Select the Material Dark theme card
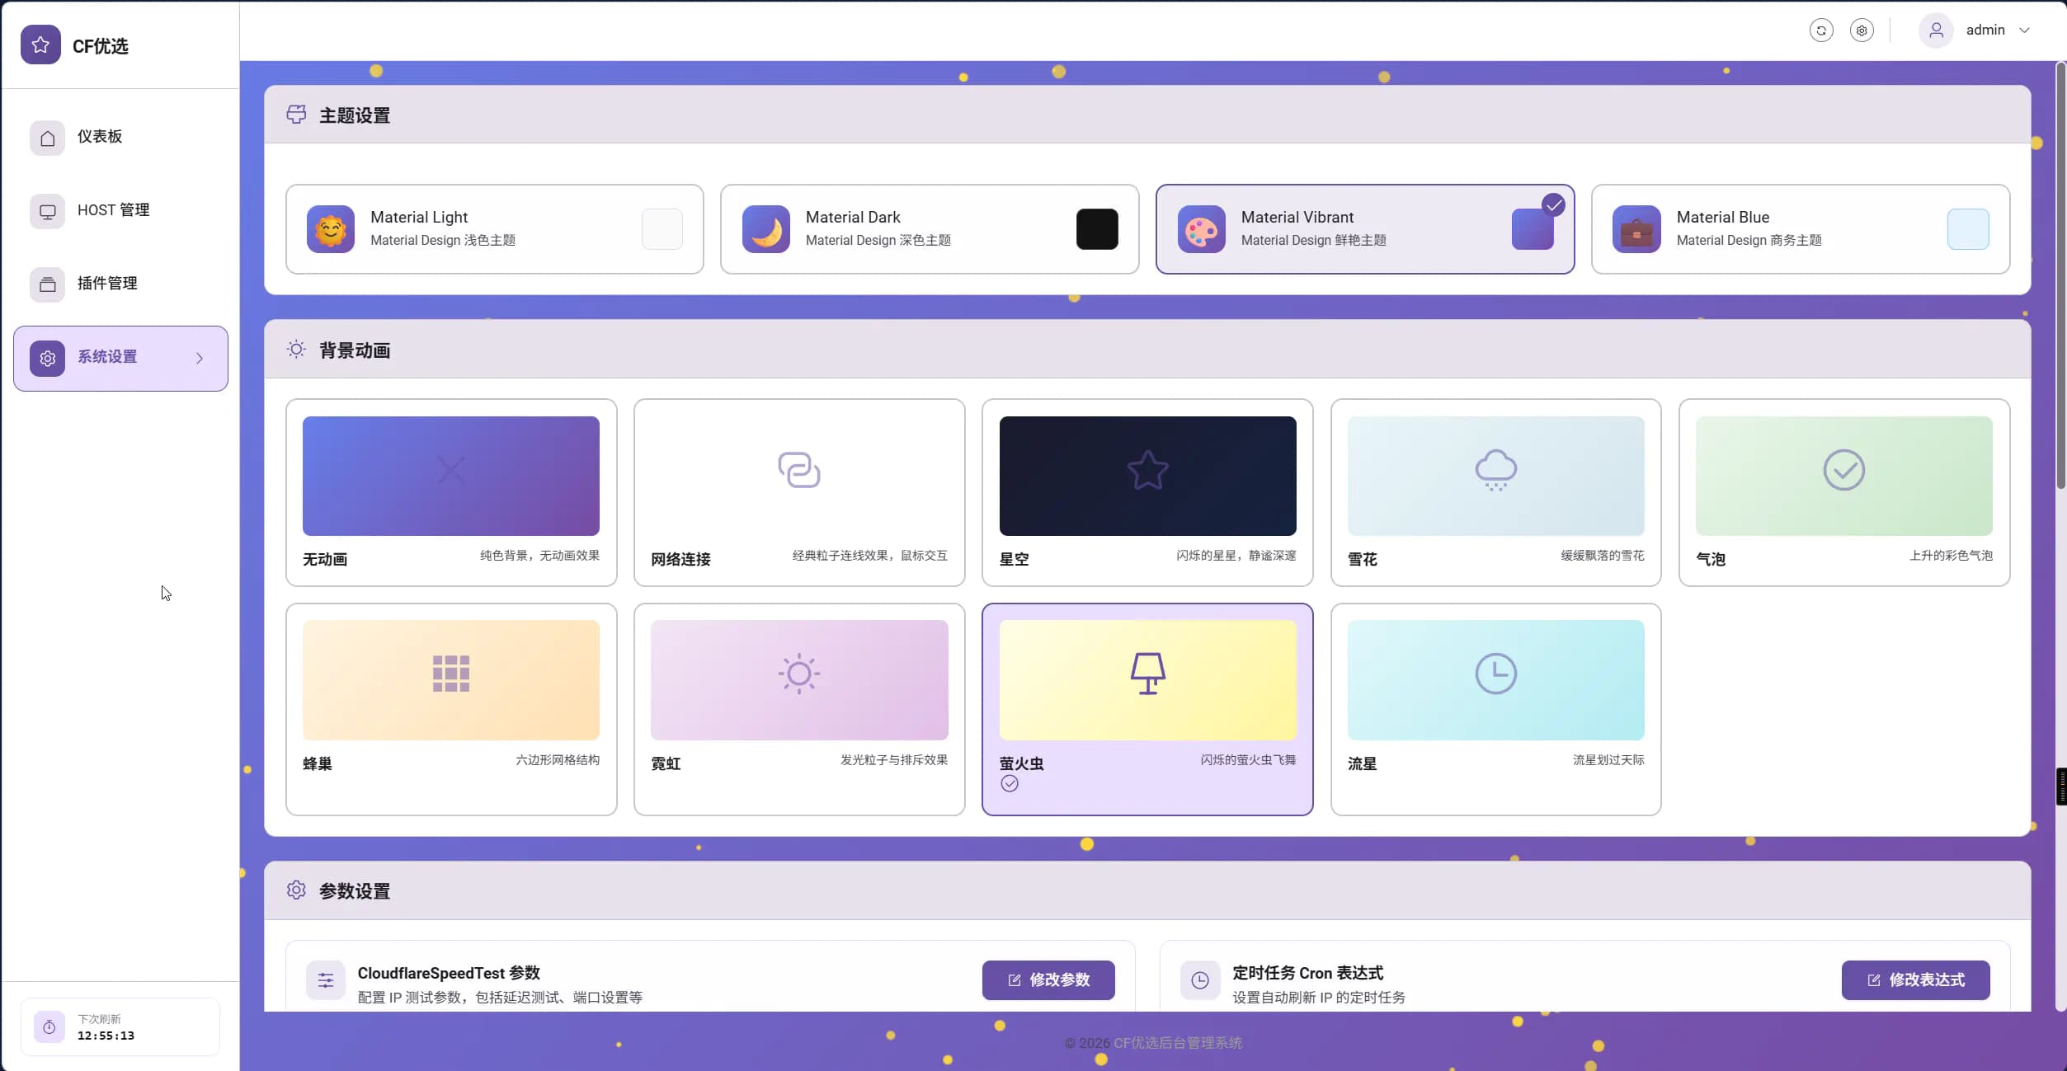 point(930,229)
